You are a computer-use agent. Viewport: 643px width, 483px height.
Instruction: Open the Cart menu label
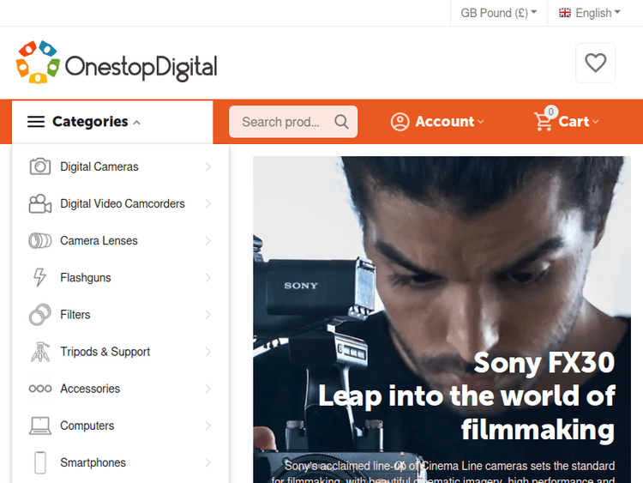click(x=574, y=122)
